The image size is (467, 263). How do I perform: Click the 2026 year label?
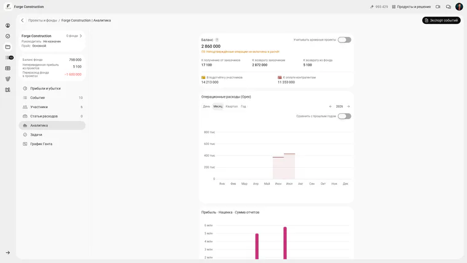tap(339, 106)
